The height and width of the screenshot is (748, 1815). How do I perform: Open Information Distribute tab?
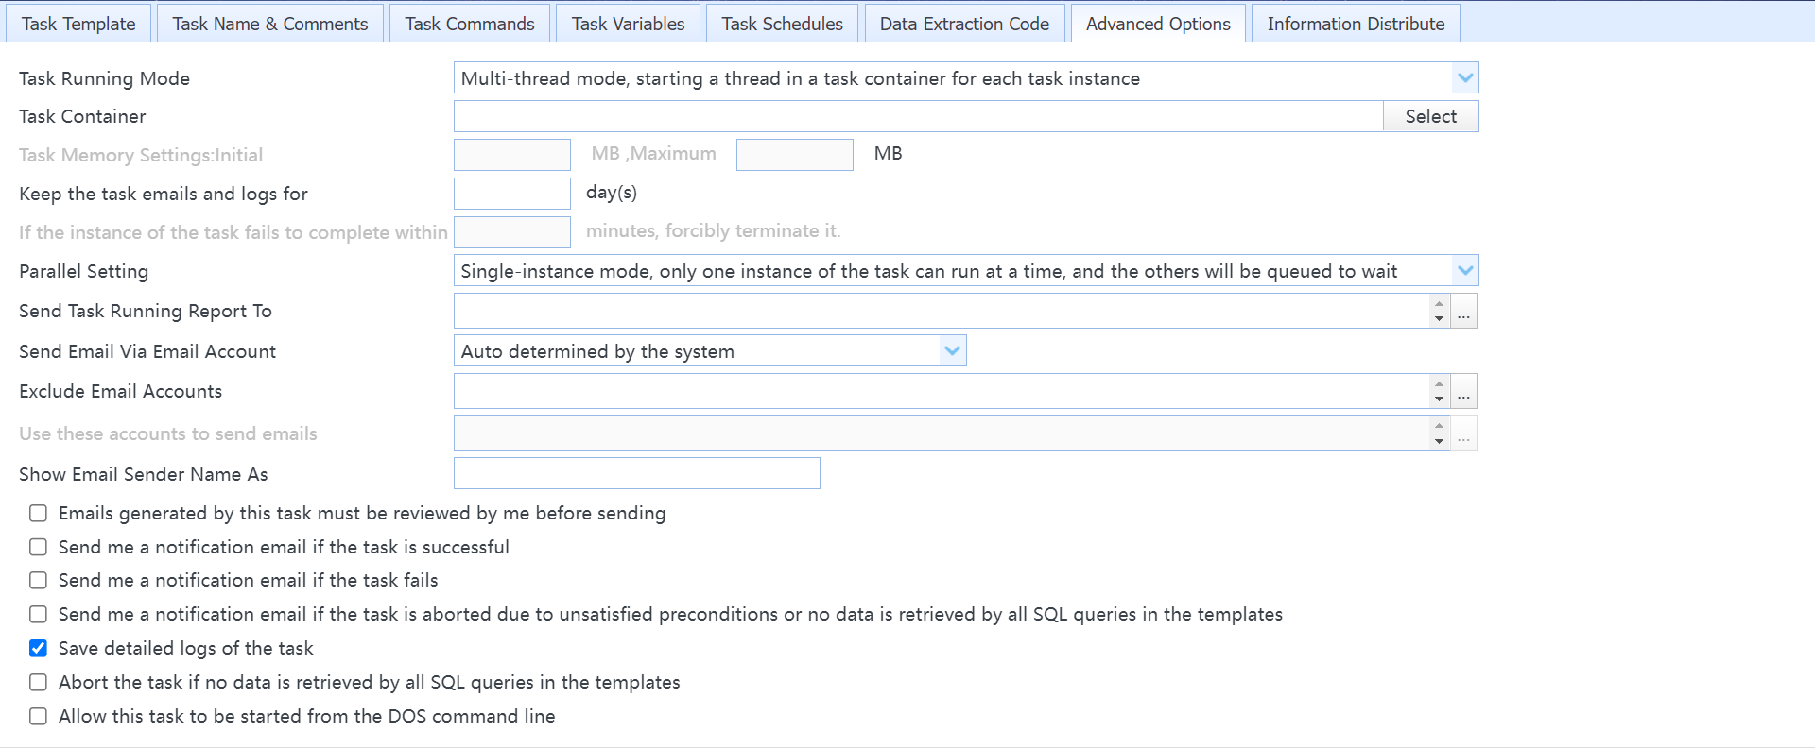tap(1356, 24)
